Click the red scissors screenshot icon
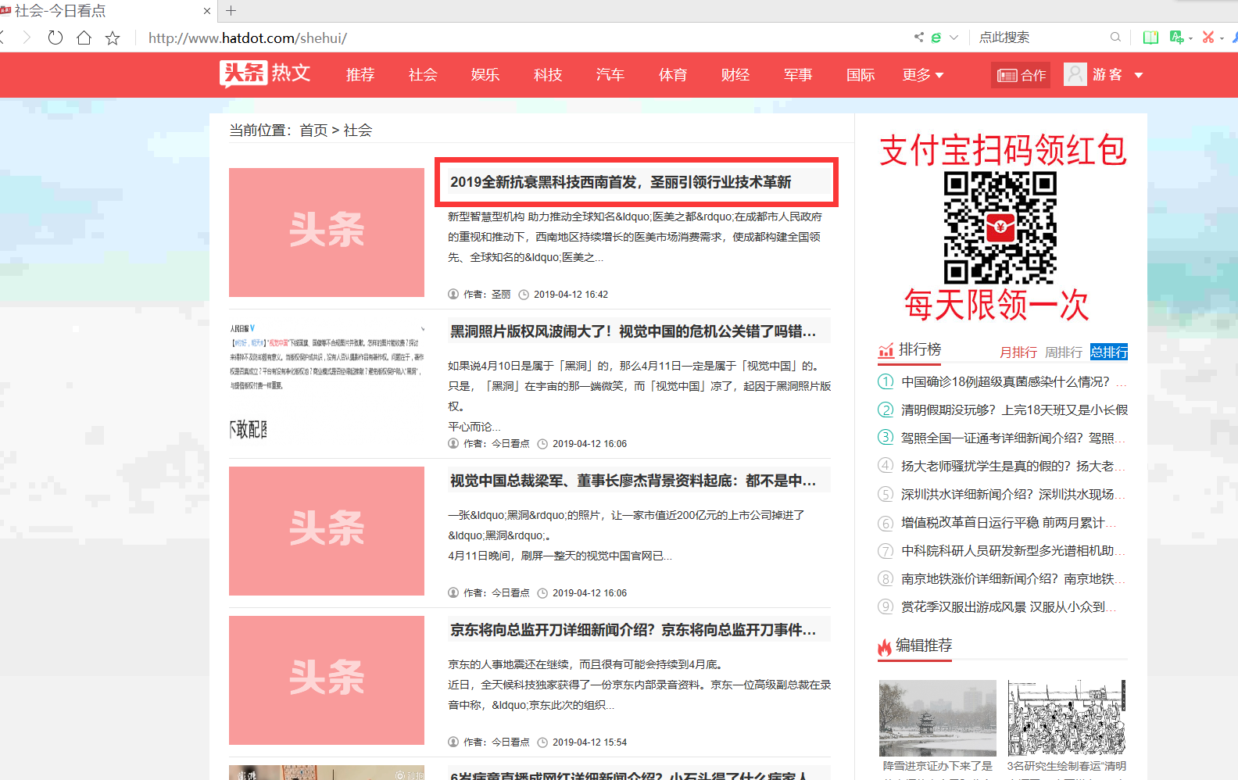1238x780 pixels. [1208, 37]
